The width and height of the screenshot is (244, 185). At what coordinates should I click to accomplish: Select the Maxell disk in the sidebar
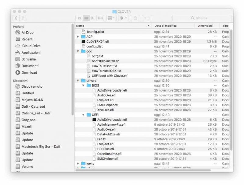click(x=23, y=126)
